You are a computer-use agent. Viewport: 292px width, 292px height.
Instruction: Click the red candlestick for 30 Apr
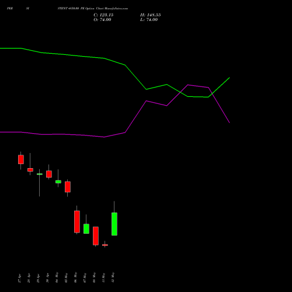click(x=49, y=174)
